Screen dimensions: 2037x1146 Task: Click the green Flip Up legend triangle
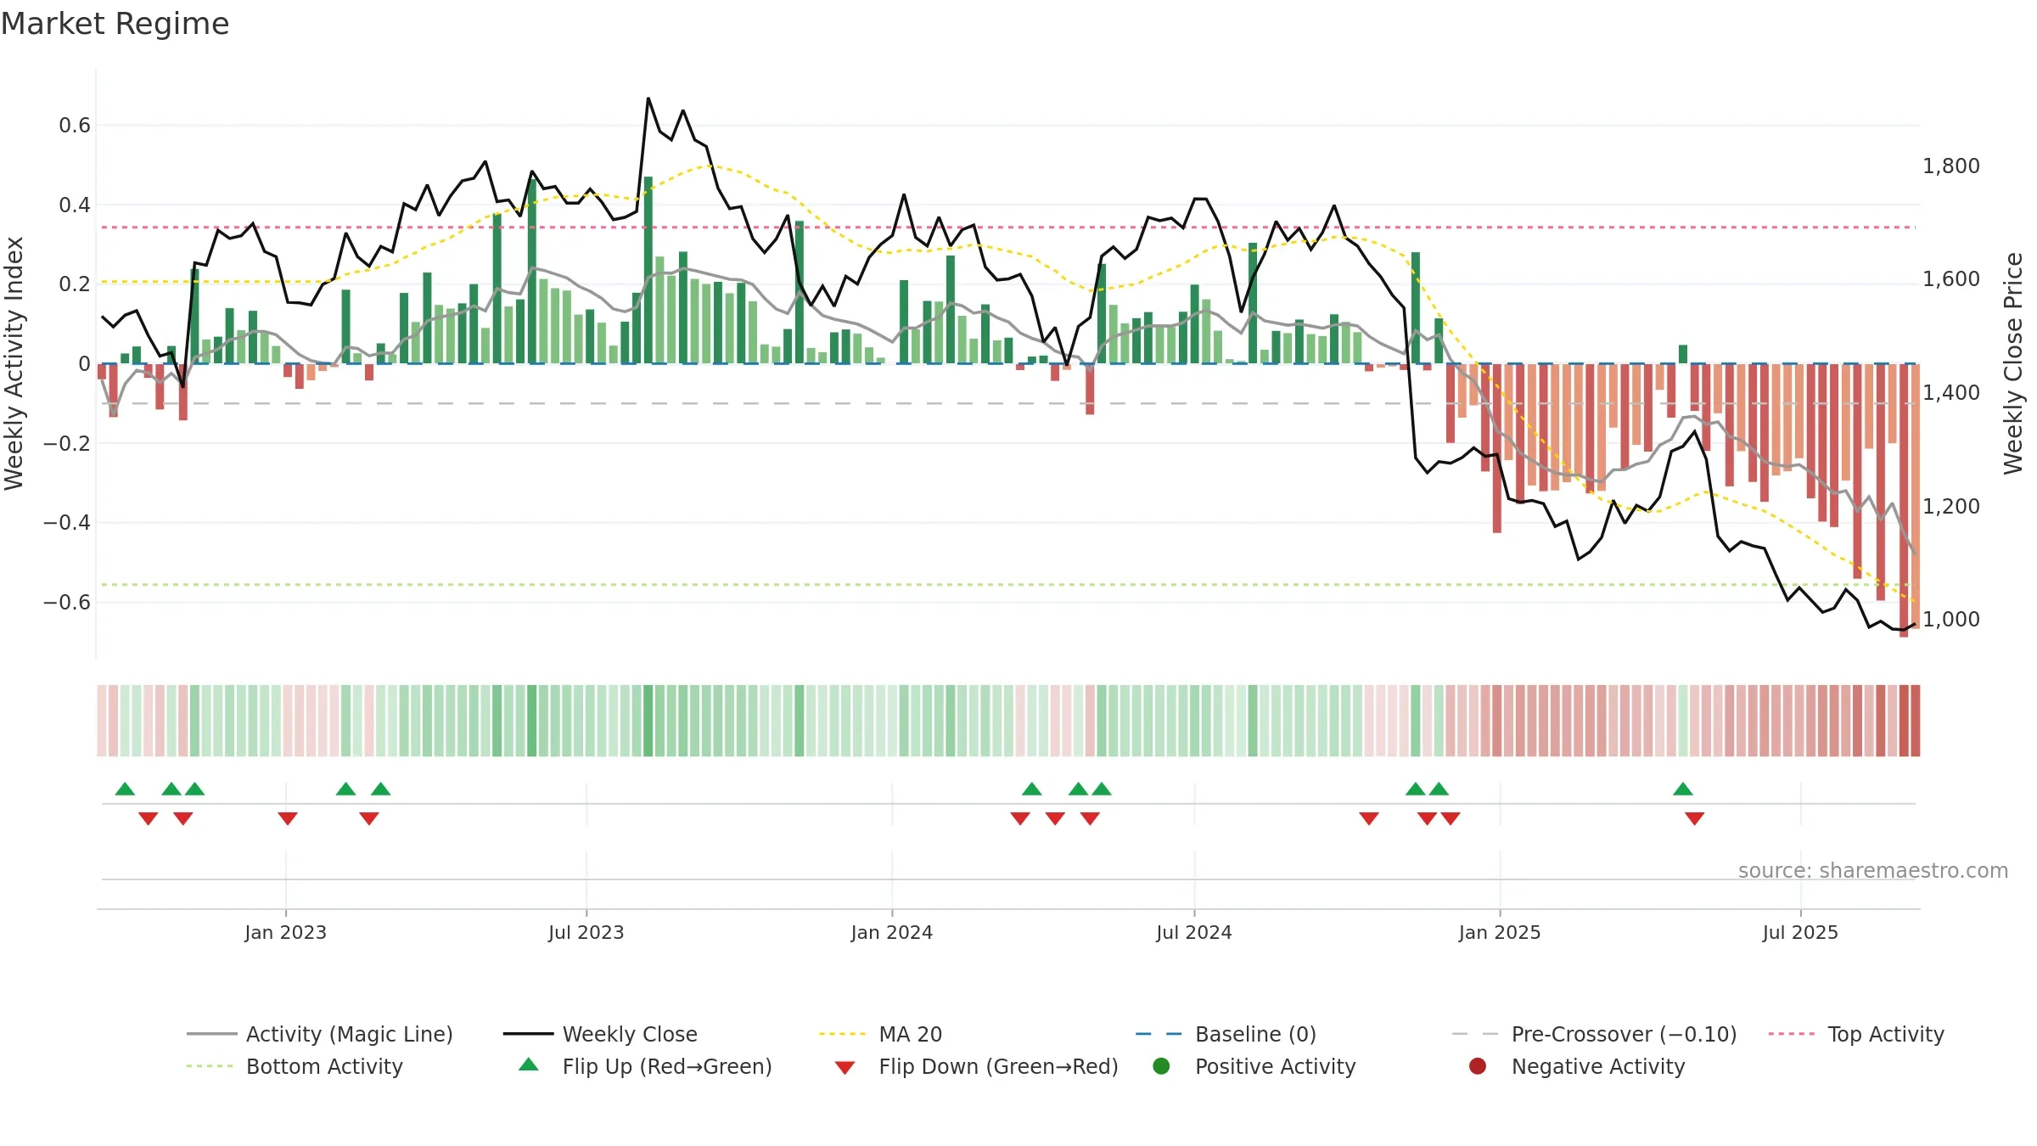coord(529,1065)
